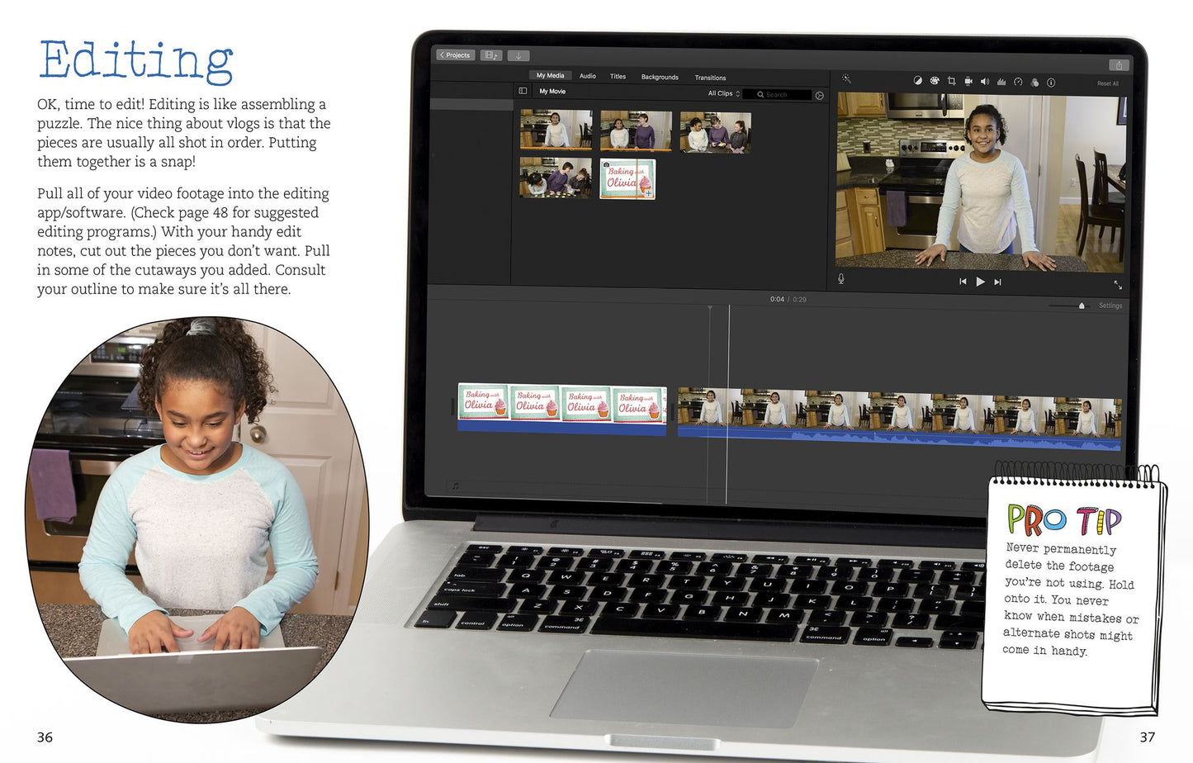Open the Stabilization camera icon

click(x=968, y=82)
